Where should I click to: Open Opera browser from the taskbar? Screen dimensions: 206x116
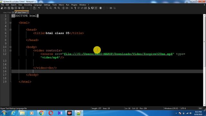[51, 113]
